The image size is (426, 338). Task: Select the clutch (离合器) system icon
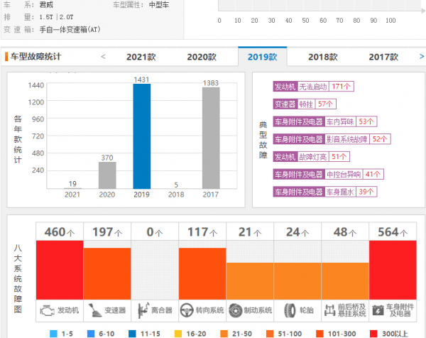(141, 310)
